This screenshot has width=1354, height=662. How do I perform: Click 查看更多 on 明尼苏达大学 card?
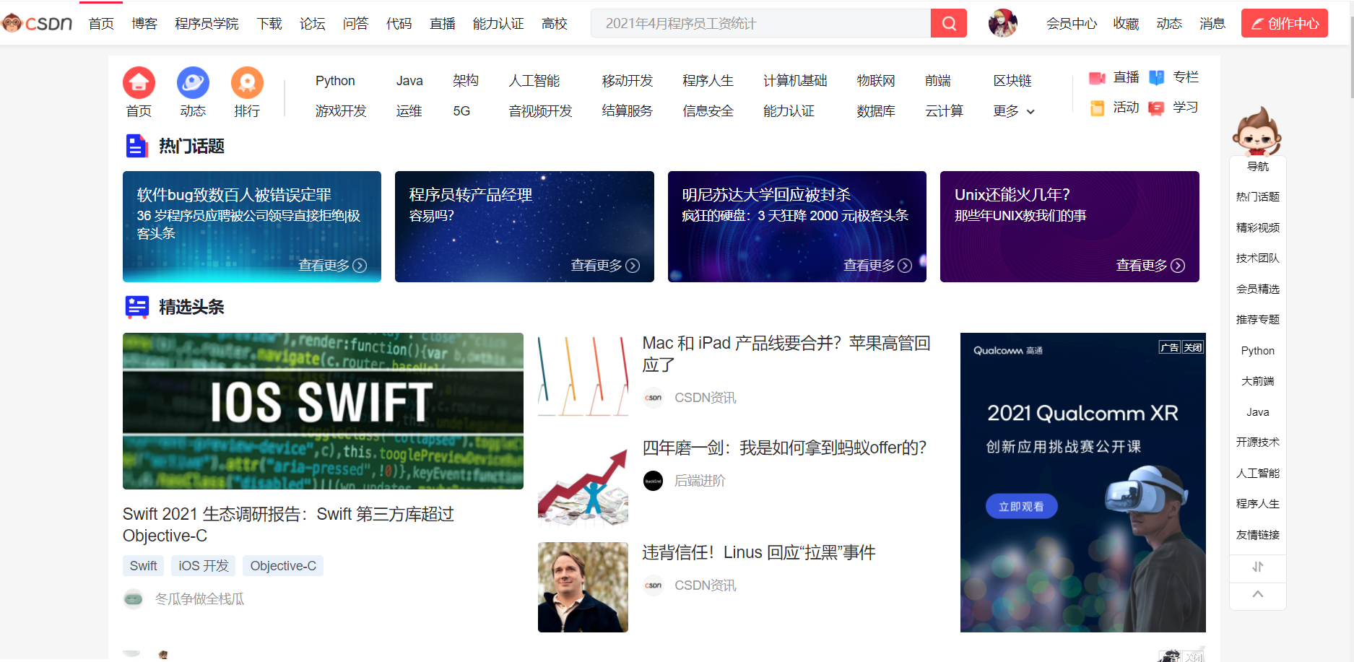877,266
